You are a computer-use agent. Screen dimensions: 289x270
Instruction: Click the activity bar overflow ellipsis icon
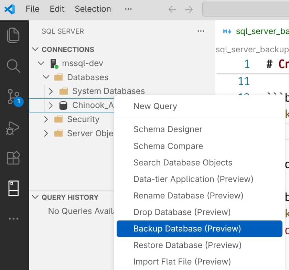pos(14,218)
